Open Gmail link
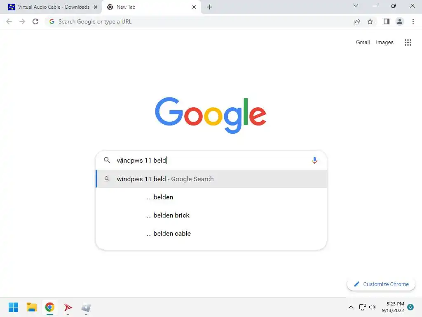Viewport: 422px width, 317px height. [363, 43]
